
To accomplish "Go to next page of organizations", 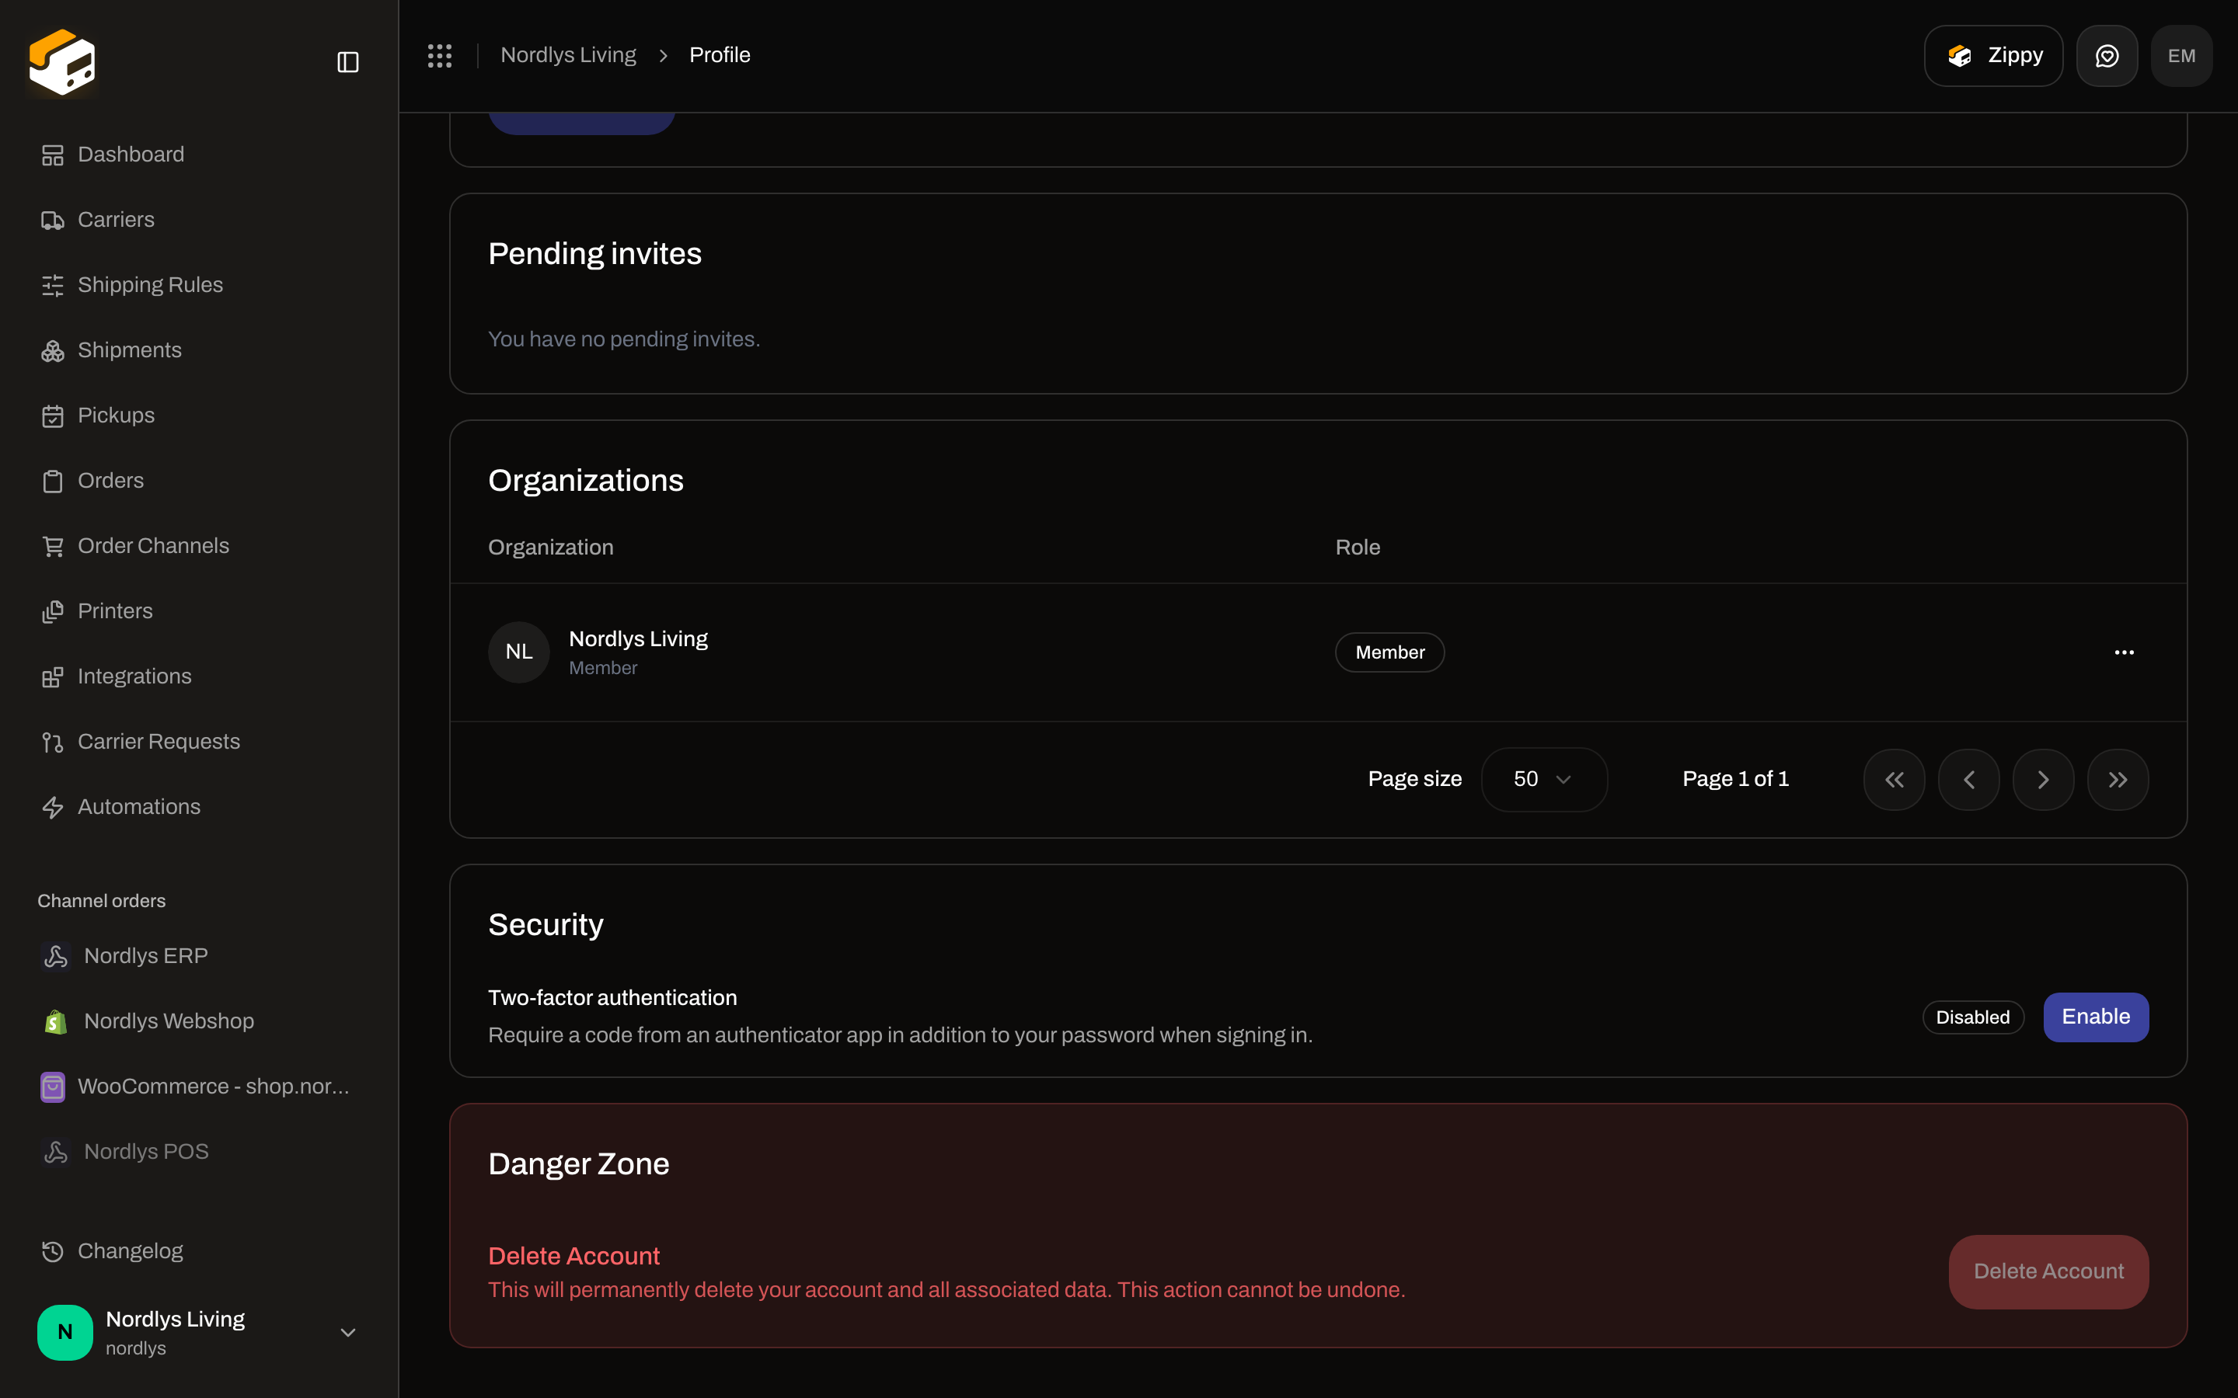I will (2043, 780).
